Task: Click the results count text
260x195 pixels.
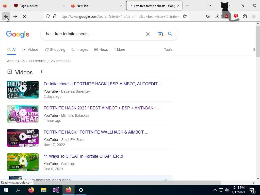Action: pyautogui.click(x=39, y=61)
